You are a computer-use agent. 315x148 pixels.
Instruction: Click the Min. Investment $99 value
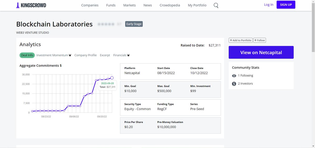[x=193, y=91]
